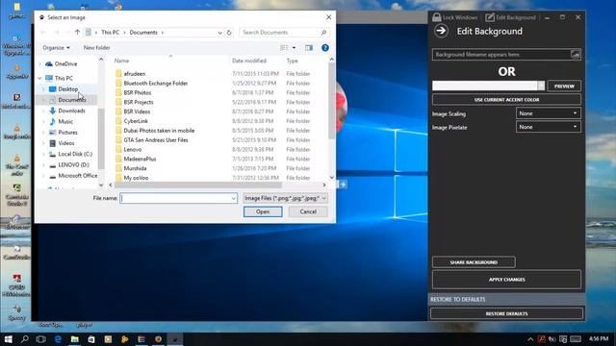Click the browse image icon in filename field
Screen dimensions: 616x346
576,54
